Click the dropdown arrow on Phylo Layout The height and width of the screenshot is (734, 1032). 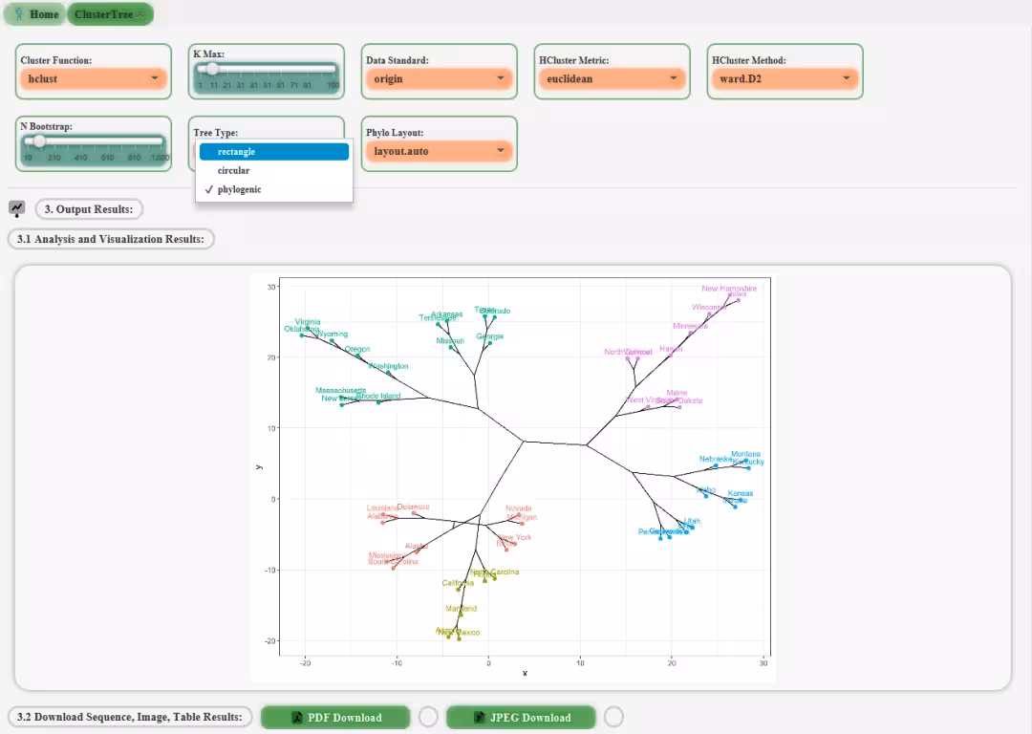[x=500, y=151]
